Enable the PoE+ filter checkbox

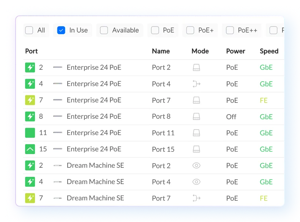[190, 30]
